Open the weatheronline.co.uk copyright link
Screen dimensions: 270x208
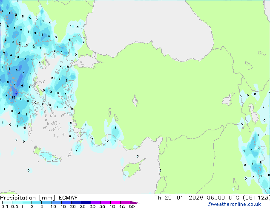pos(234,204)
